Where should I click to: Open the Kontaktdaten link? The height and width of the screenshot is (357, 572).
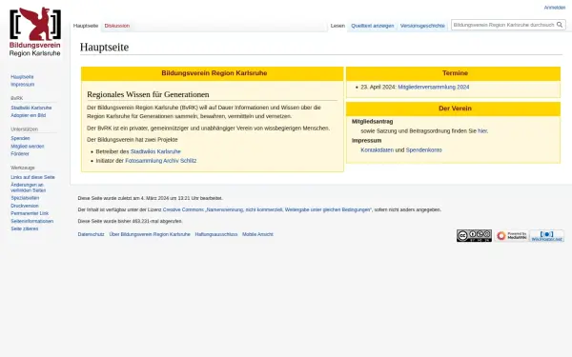tap(378, 150)
